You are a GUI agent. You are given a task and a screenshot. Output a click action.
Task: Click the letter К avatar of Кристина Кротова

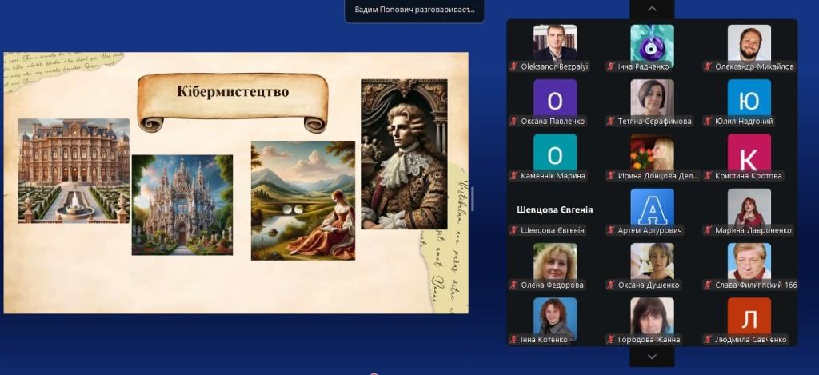click(749, 153)
